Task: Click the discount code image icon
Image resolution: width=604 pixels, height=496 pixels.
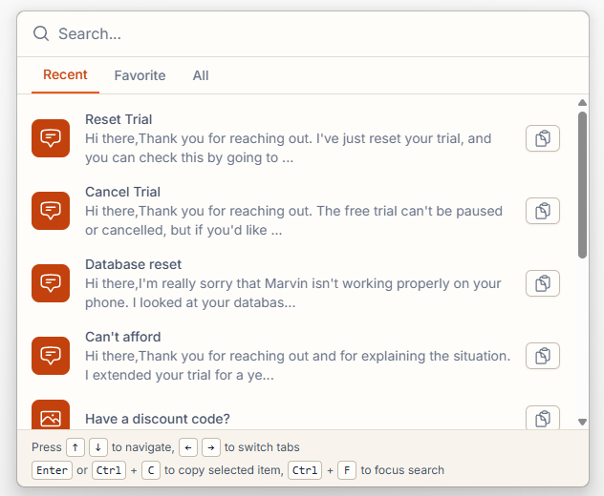Action: pyautogui.click(x=51, y=415)
